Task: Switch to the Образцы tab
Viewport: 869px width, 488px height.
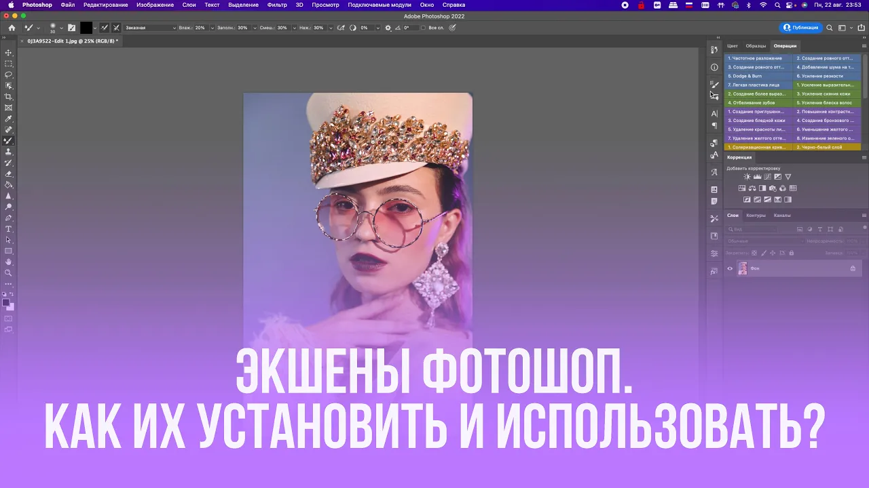Action: (756, 46)
